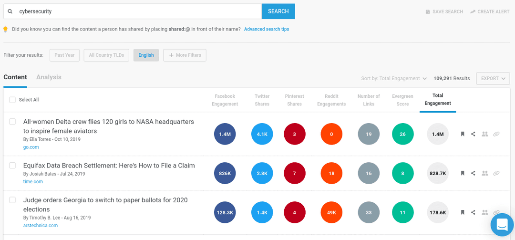515x240 pixels.
Task: Bookmark the Georgia paper ballots article
Action: point(463,212)
